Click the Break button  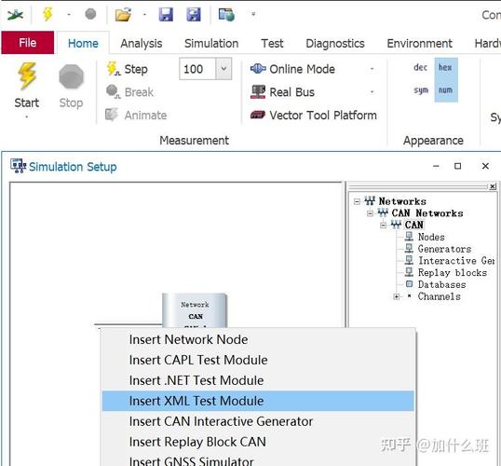click(130, 92)
